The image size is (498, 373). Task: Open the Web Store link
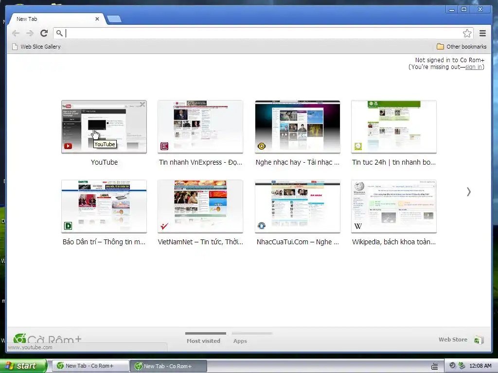coord(453,339)
